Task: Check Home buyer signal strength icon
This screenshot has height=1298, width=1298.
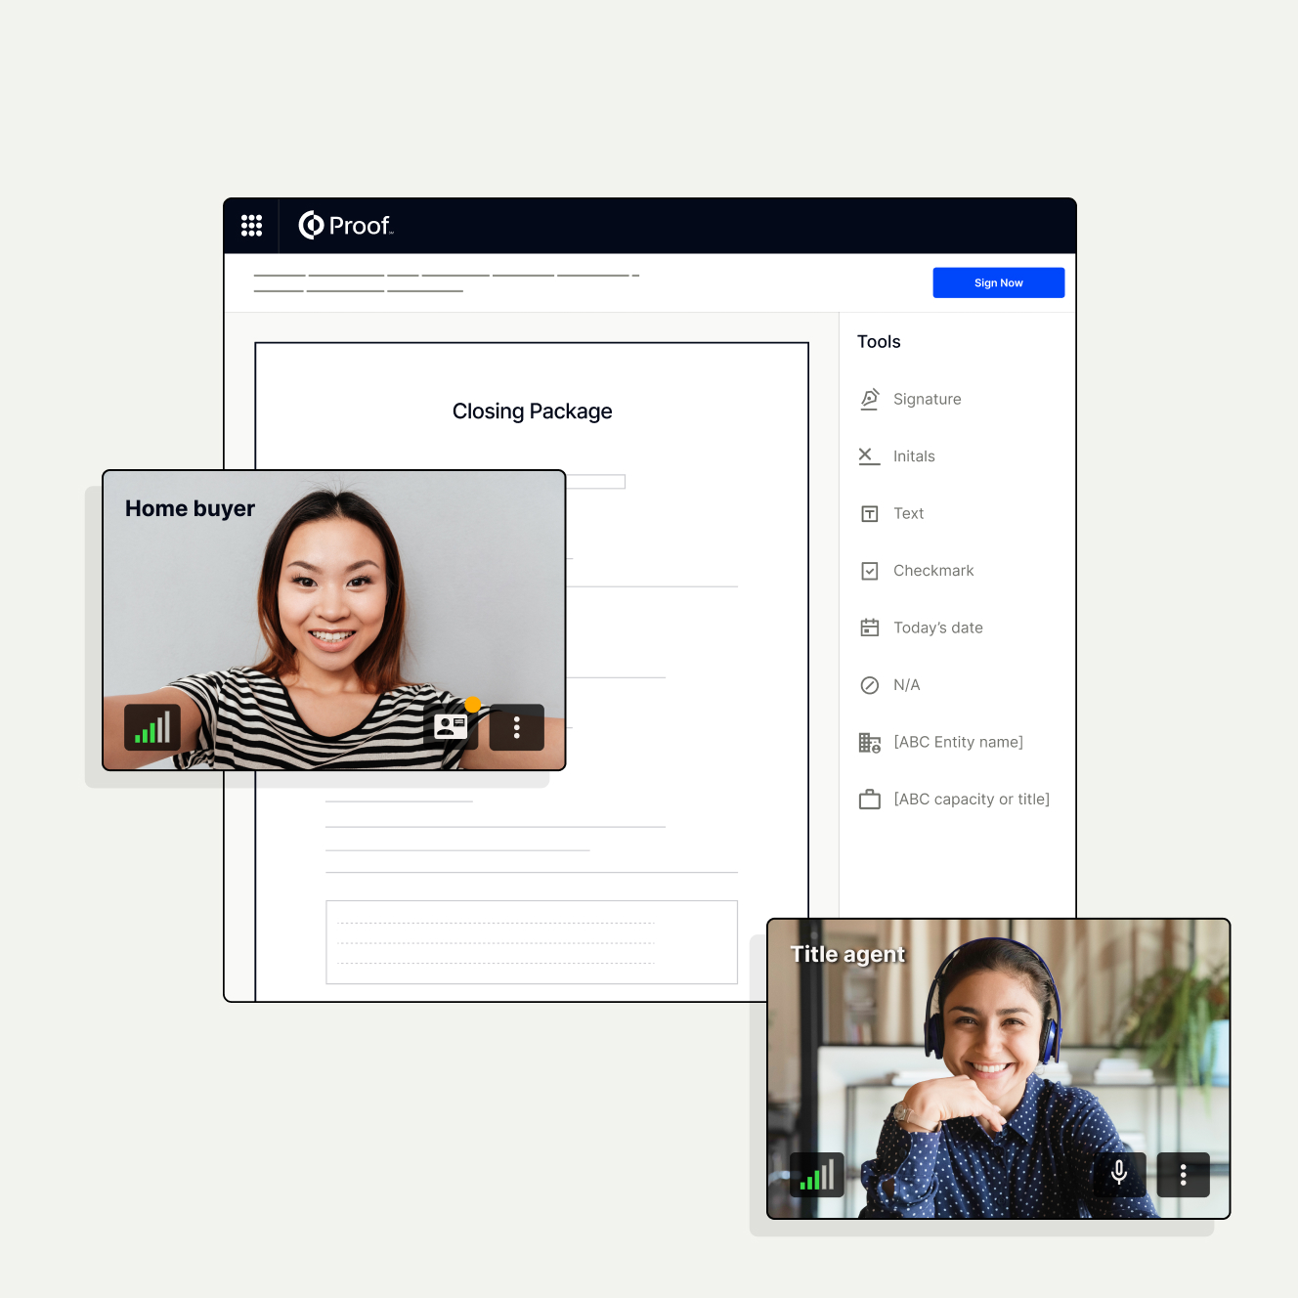Action: tap(152, 727)
